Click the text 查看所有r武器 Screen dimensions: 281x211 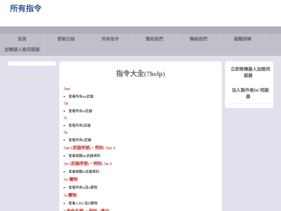(80, 126)
